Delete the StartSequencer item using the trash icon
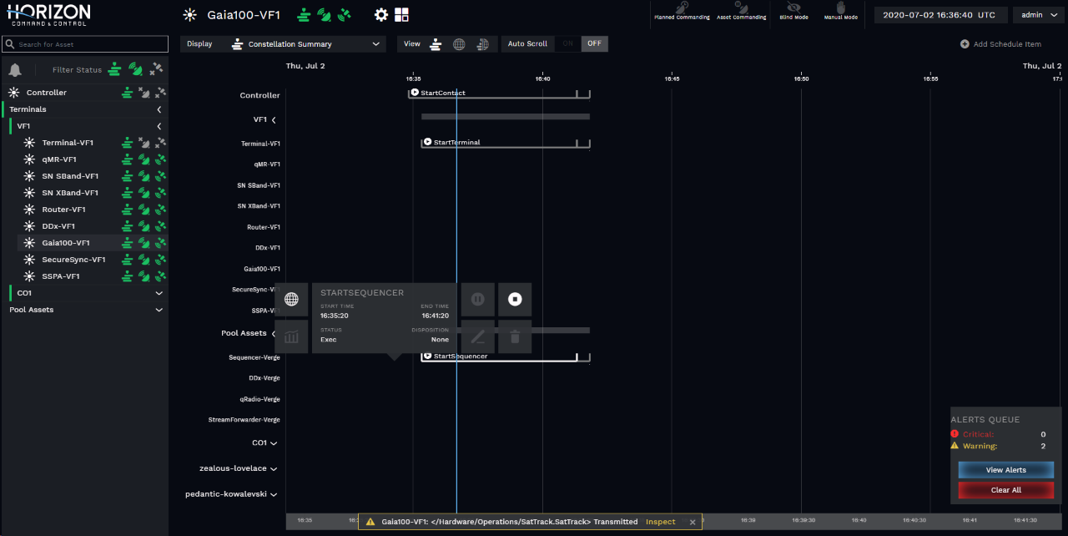 (515, 336)
